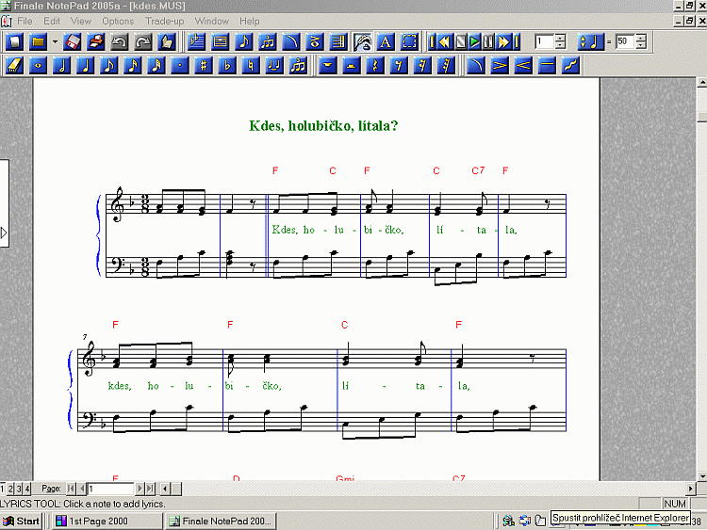Print the score with the printer icon
The height and width of the screenshot is (530, 707).
95,41
